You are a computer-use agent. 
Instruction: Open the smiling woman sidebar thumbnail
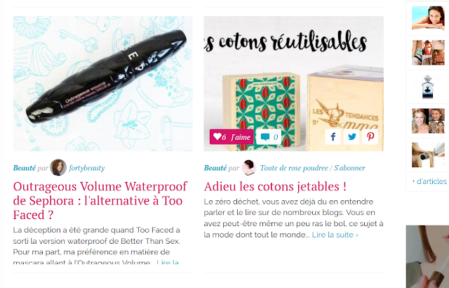428,18
